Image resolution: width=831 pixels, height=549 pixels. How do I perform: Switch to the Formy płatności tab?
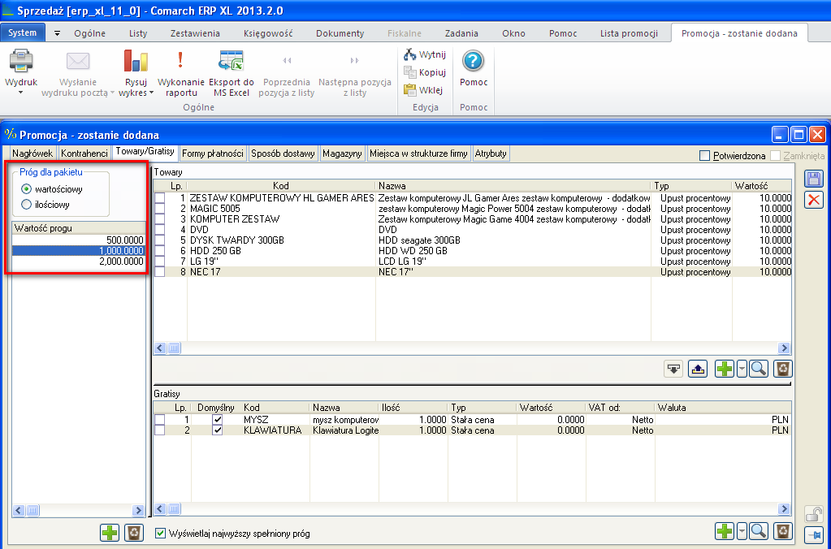213,153
